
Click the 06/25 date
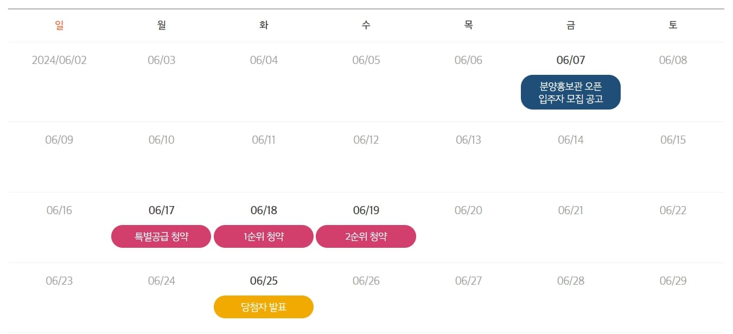click(264, 281)
